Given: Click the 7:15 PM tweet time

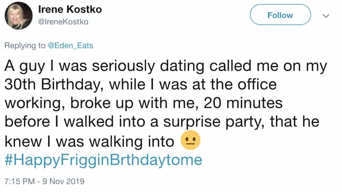Looking at the screenshot, I should coord(19,181).
